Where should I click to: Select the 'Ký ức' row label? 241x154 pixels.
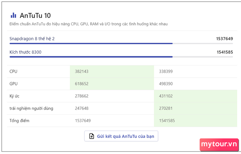[x=14, y=96]
